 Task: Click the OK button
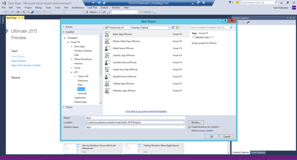pos(212,137)
